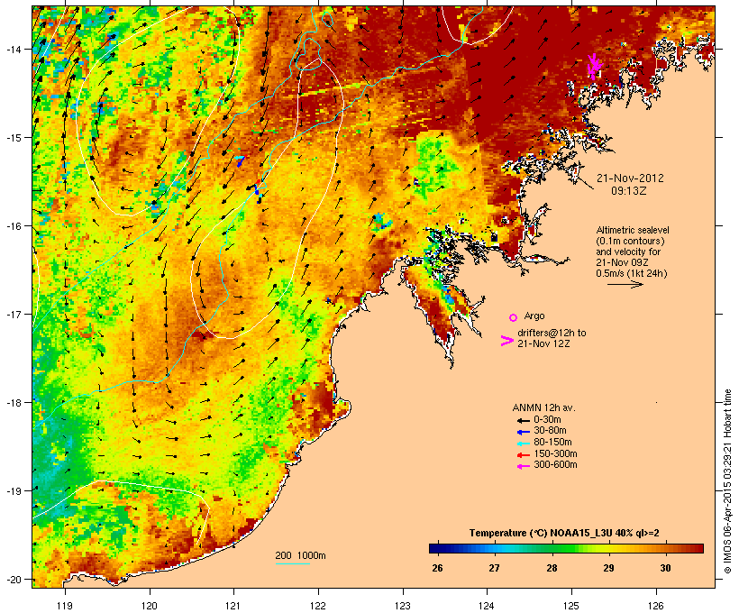Click the '(0.1m contours)' text line
739x613 pixels.
[x=630, y=241]
